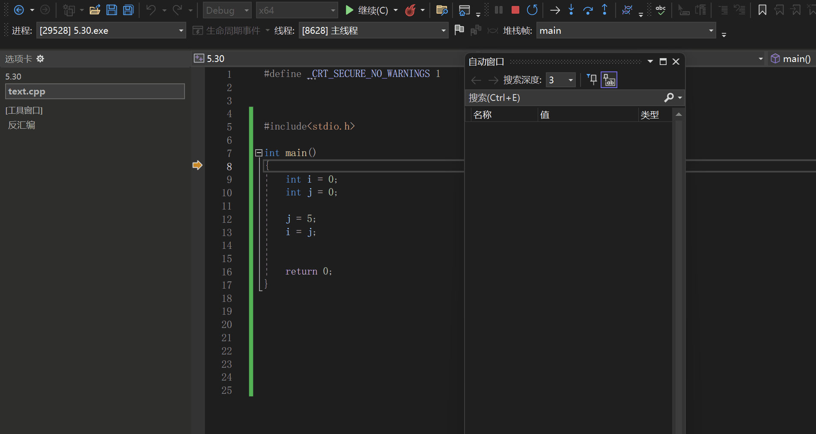
Task: Select the text.cpp tab entry
Action: (95, 91)
